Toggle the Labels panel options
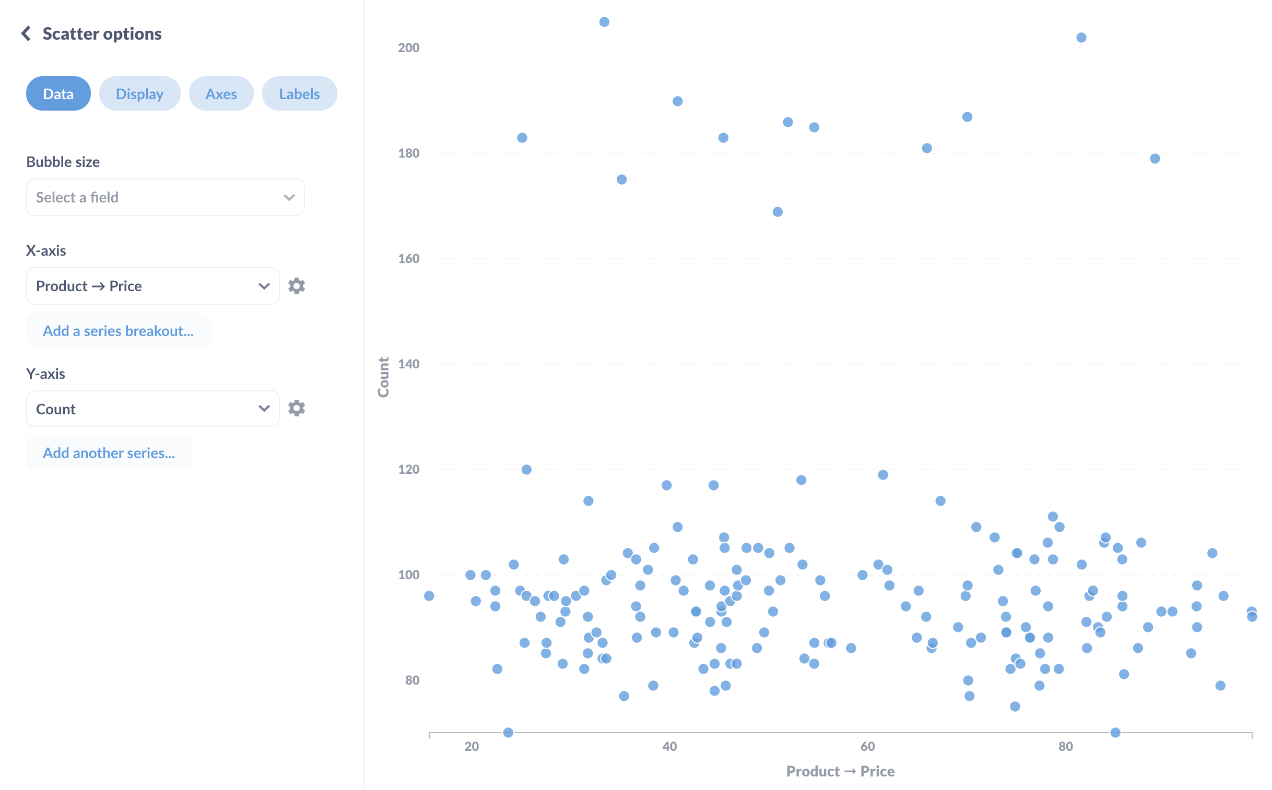This screenshot has height=790, width=1272. (300, 94)
